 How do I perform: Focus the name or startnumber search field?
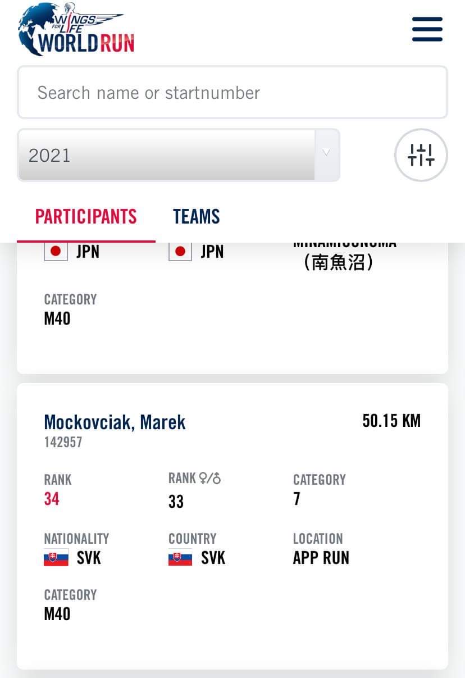point(232,93)
